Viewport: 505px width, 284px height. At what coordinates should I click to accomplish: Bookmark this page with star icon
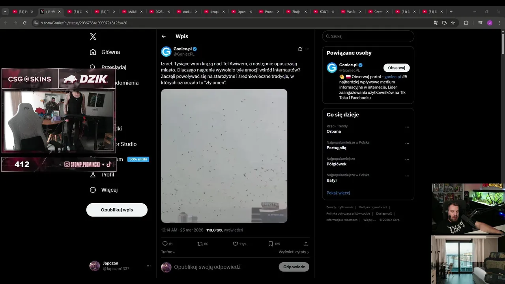[453, 23]
